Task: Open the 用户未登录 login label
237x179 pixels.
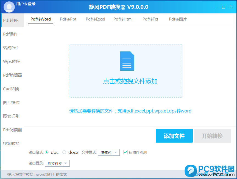Action: [x=26, y=4]
